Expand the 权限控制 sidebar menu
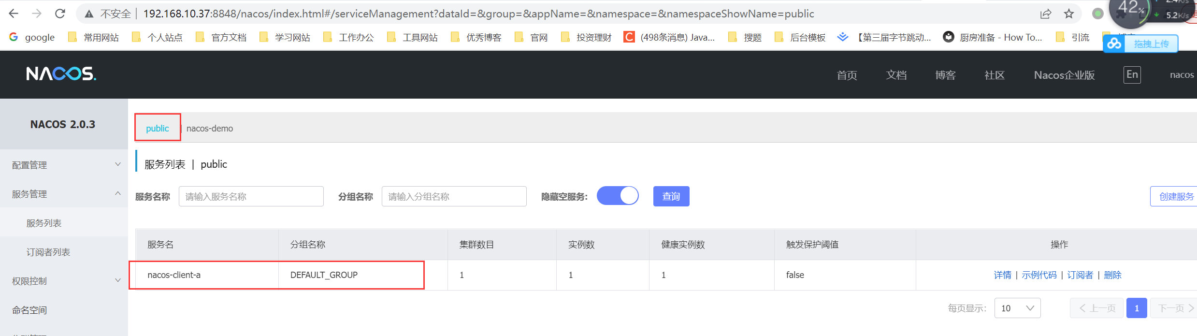 [x=64, y=281]
